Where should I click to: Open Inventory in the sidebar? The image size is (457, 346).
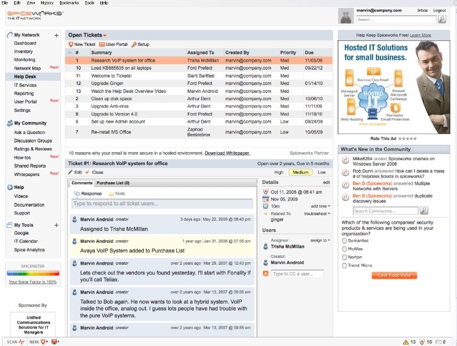(x=23, y=51)
